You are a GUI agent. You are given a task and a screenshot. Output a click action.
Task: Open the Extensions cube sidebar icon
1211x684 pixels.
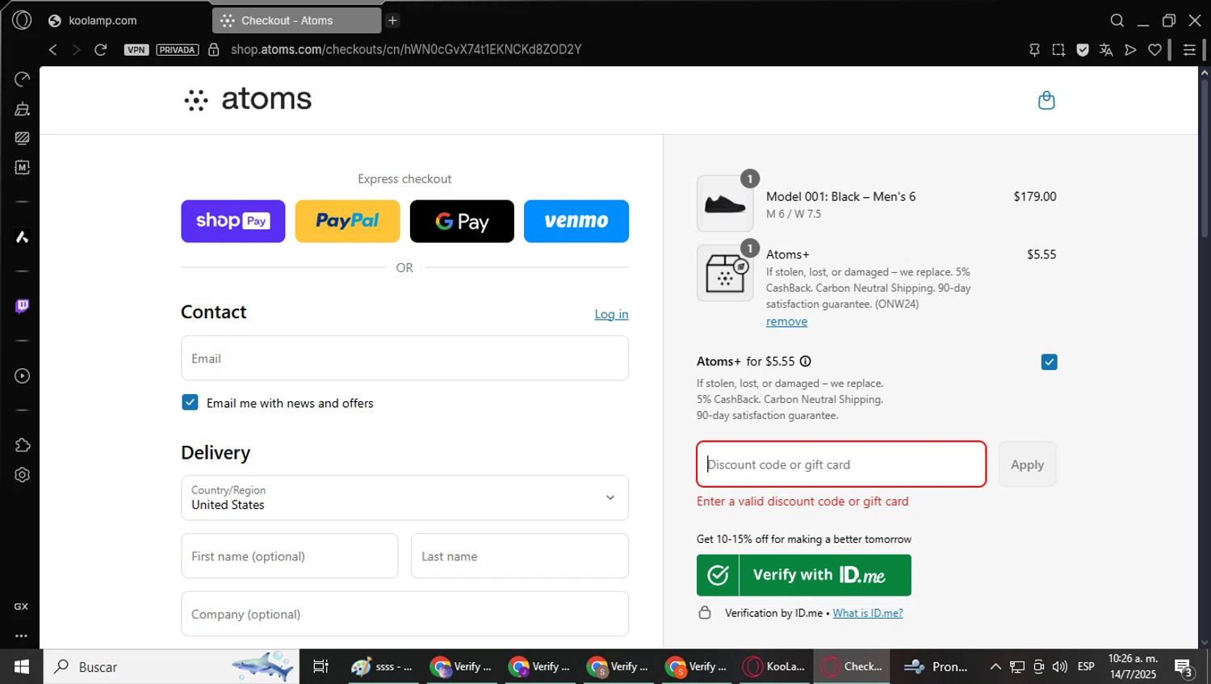pyautogui.click(x=22, y=445)
